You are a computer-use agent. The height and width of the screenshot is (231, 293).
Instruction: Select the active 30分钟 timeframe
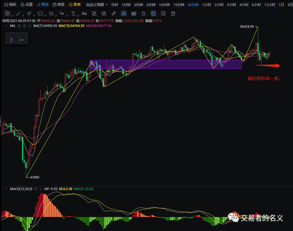click(x=193, y=5)
